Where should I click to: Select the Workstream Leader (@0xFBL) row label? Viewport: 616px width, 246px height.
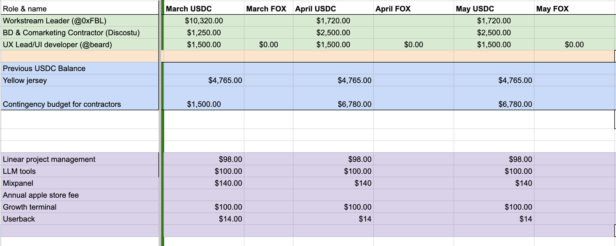tap(55, 20)
